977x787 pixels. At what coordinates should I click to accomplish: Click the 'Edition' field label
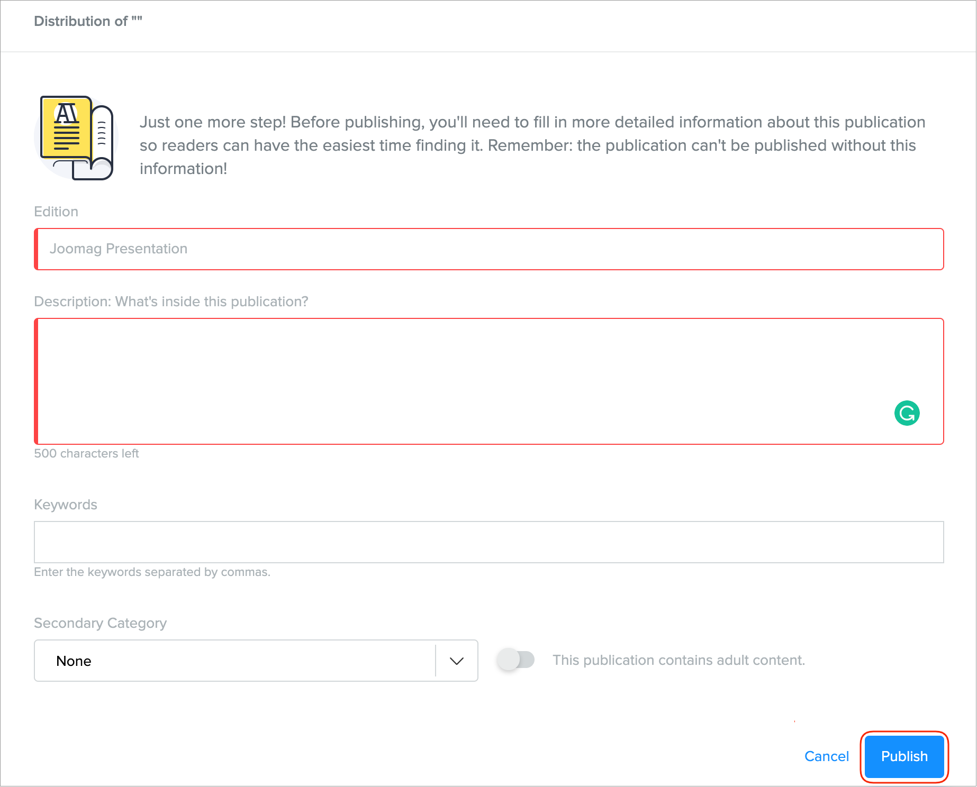coord(56,212)
